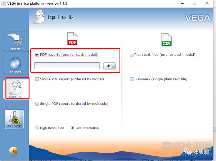
Task: Open the info icon at bottom left
Action: coord(14,151)
